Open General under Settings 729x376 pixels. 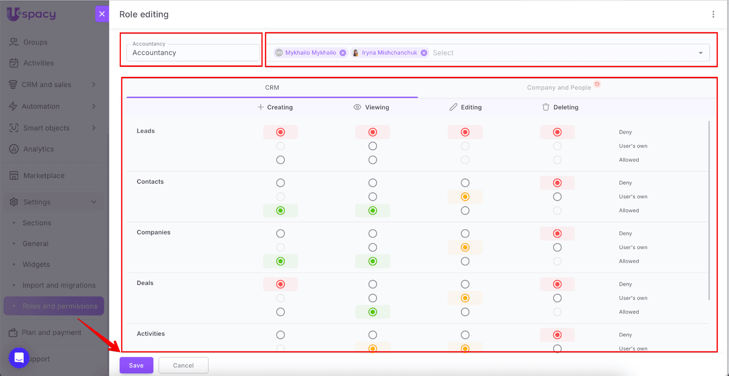point(36,244)
